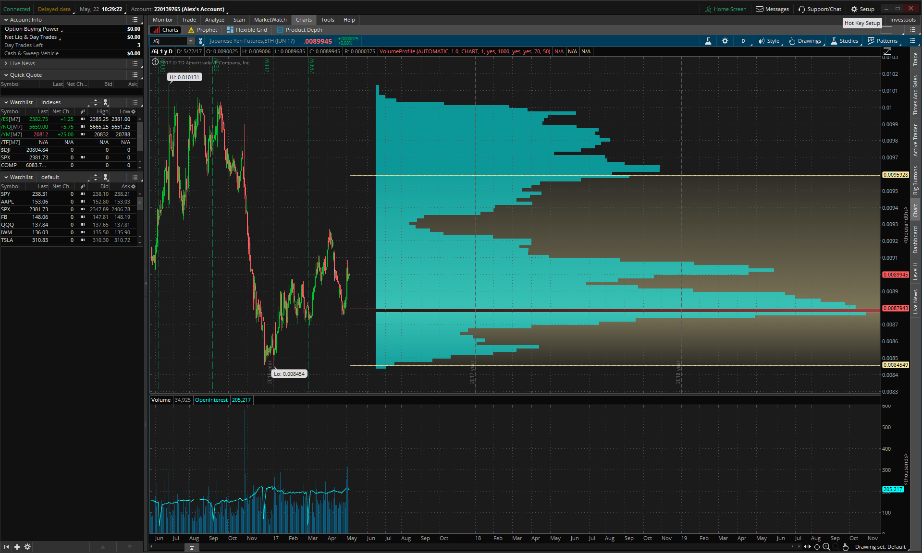The height and width of the screenshot is (553, 922).
Task: Click the 0.0095928 price level label
Action: 896,175
